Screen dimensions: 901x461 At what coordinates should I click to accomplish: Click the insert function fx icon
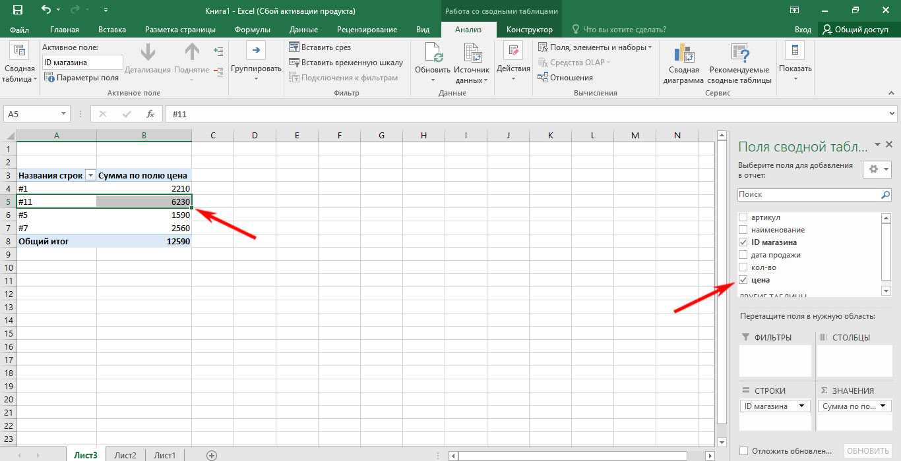point(150,114)
